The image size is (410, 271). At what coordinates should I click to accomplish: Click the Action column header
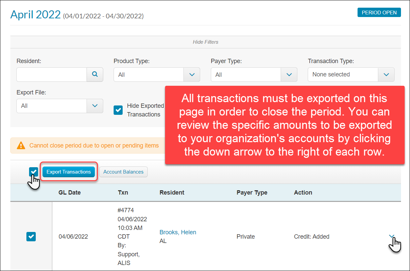(303, 193)
